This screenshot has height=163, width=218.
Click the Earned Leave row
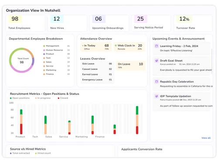click(97, 74)
